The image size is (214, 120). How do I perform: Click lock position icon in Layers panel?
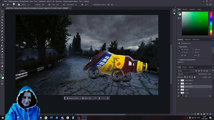pyautogui.click(x=190, y=77)
